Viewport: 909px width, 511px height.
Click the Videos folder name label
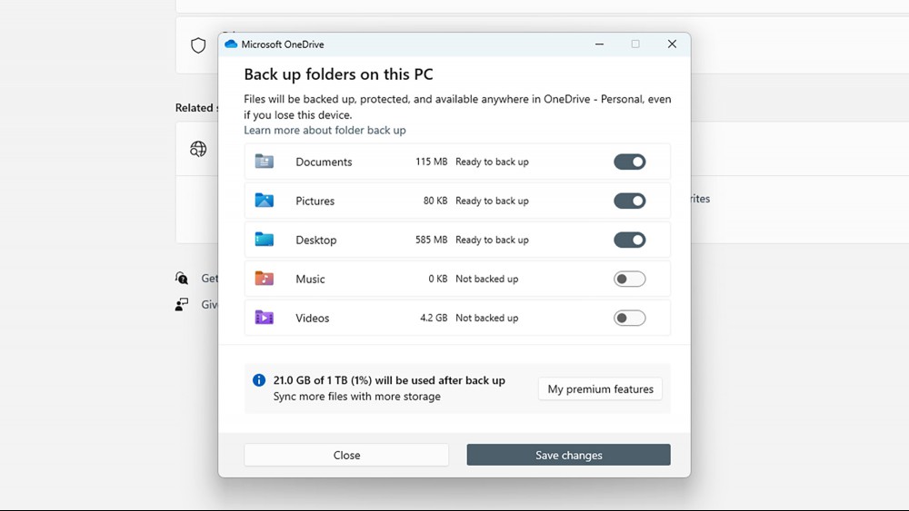point(313,318)
